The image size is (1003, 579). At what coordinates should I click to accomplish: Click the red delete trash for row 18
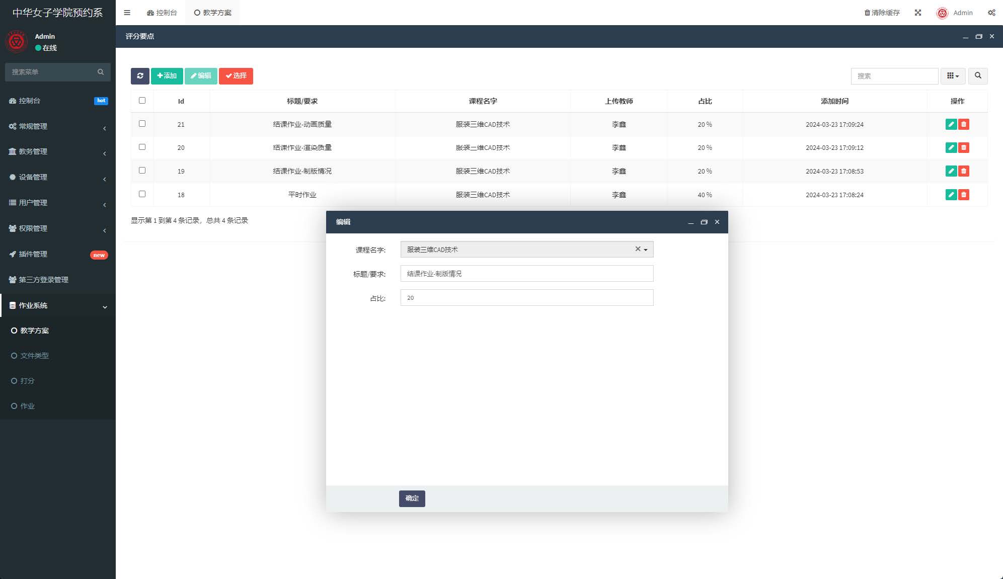[x=963, y=195]
